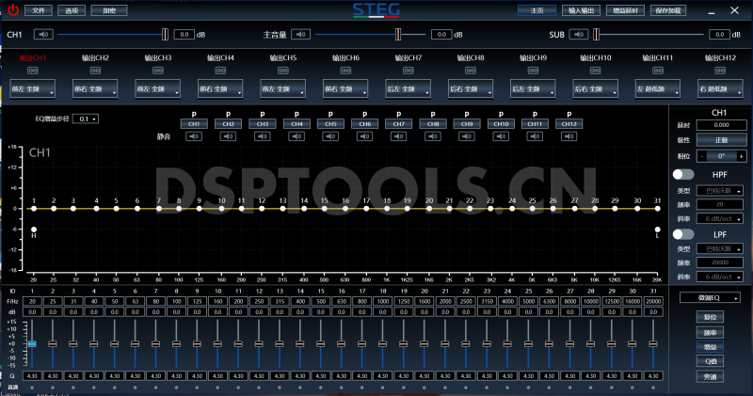Switch to the 输入输出 tab
The image size is (753, 396).
point(587,10)
